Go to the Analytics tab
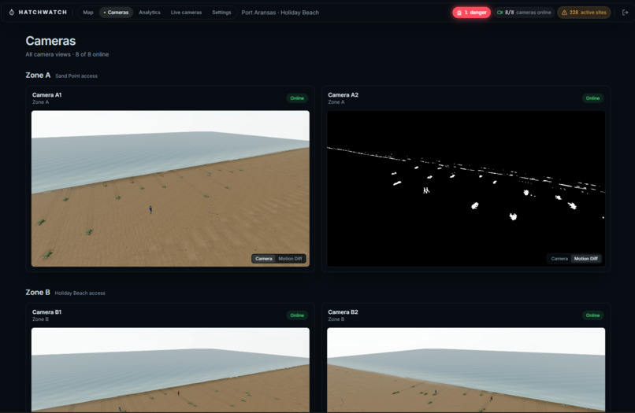 150,13
